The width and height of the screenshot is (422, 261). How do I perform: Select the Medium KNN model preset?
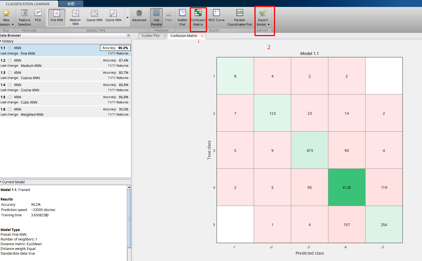[x=75, y=17]
